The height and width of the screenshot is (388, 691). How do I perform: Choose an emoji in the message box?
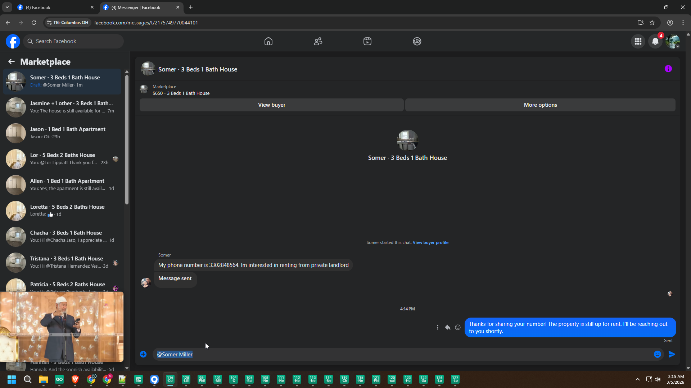click(658, 355)
